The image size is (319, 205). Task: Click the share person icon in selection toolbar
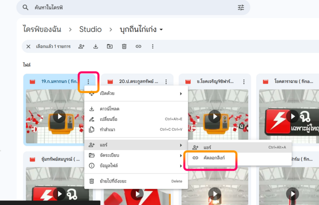point(81,46)
